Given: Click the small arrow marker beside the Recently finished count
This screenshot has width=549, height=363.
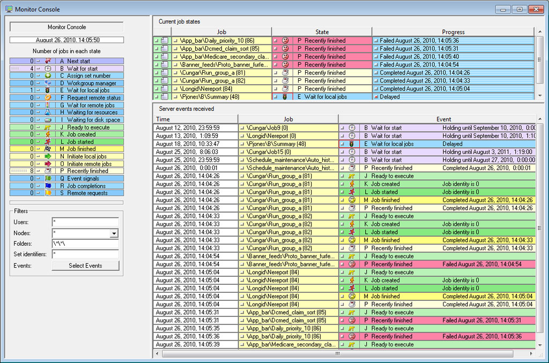Looking at the screenshot, I should (38, 171).
